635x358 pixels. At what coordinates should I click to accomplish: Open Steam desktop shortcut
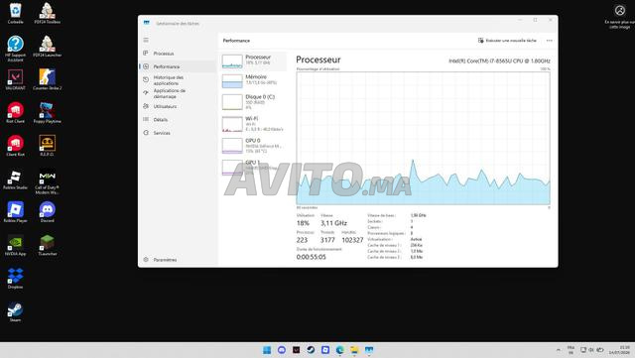[x=16, y=311]
